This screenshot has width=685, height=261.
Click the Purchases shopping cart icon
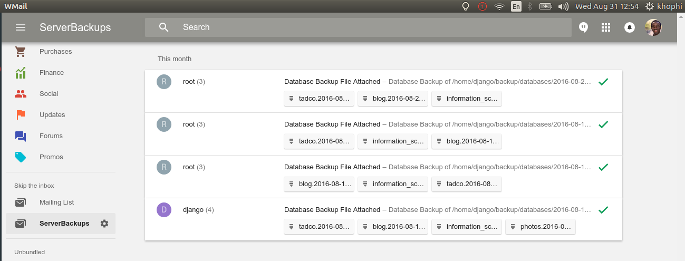pyautogui.click(x=21, y=52)
